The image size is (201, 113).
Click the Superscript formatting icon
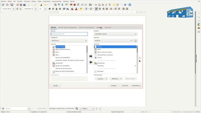point(64,9)
